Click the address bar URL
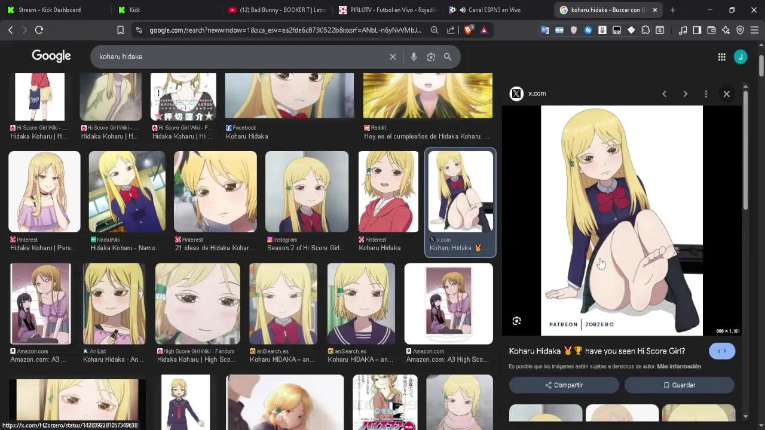This screenshot has height=430, width=765. point(285,30)
